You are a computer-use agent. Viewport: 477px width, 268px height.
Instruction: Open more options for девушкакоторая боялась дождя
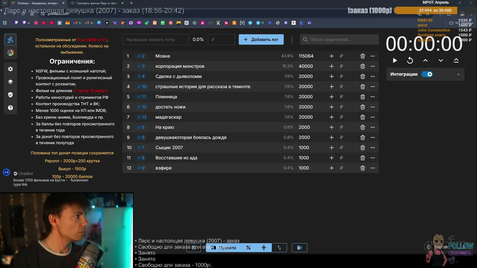pyautogui.click(x=373, y=137)
